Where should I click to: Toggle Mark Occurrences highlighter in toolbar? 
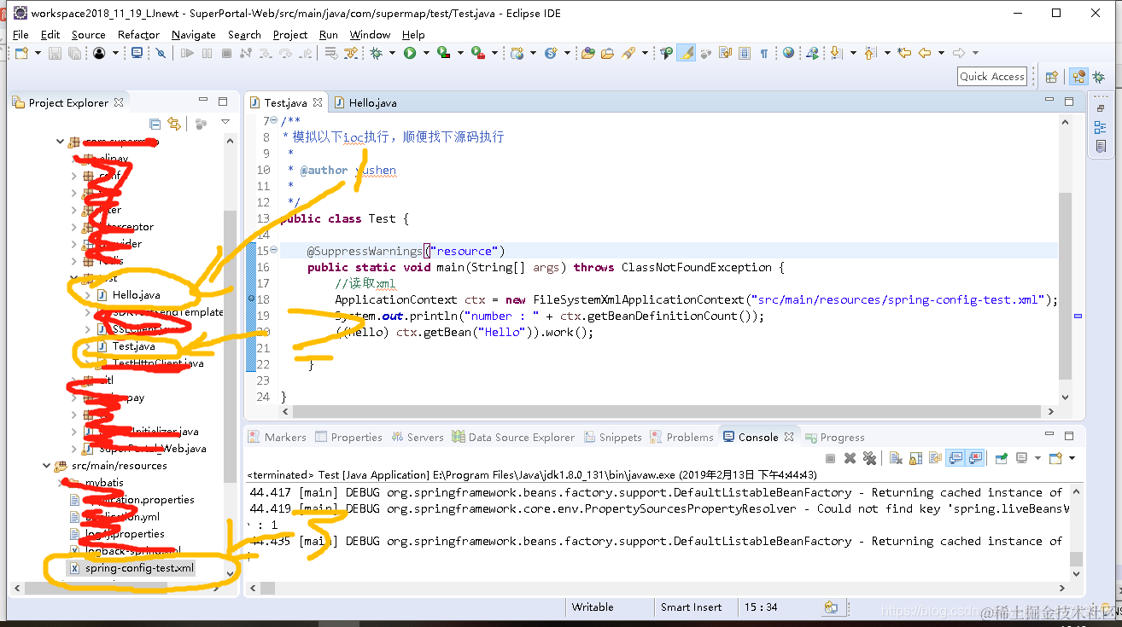point(686,53)
